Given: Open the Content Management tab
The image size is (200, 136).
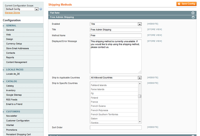Looking at the screenshot, I should click(23, 62).
